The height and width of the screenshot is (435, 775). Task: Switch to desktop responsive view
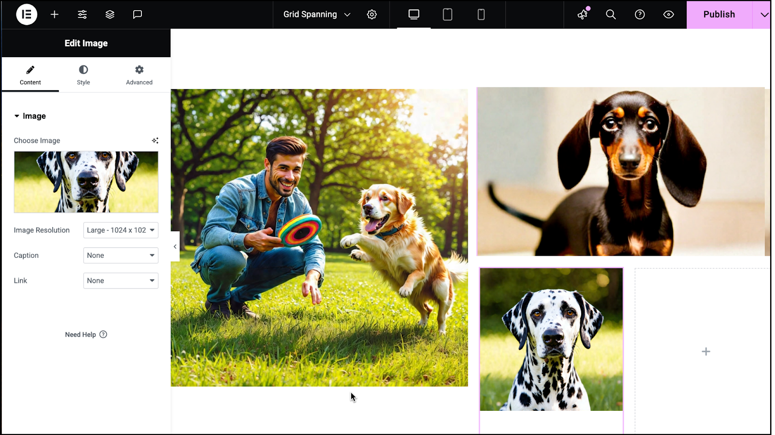click(x=414, y=15)
